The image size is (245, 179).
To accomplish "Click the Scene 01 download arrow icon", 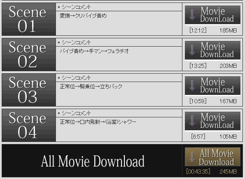I will [x=192, y=15].
